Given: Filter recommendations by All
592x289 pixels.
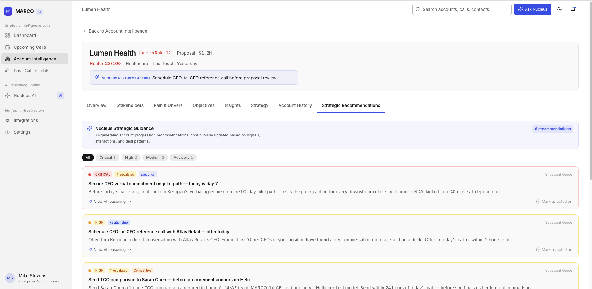Looking at the screenshot, I should (88, 158).
